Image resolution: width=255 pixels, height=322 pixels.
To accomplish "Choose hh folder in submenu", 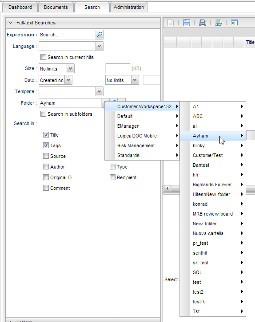I will tap(213, 175).
